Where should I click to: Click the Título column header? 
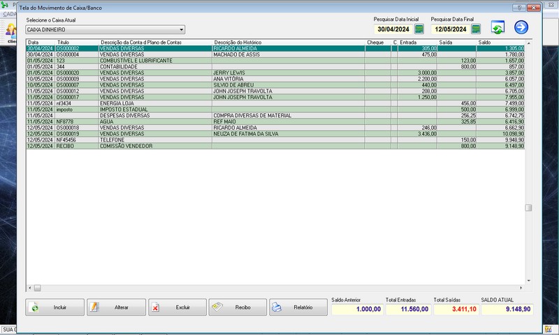[x=77, y=43]
